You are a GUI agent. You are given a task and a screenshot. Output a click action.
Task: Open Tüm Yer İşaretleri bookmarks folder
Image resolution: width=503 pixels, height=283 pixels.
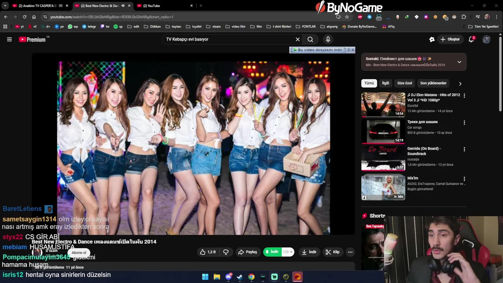click(x=483, y=27)
